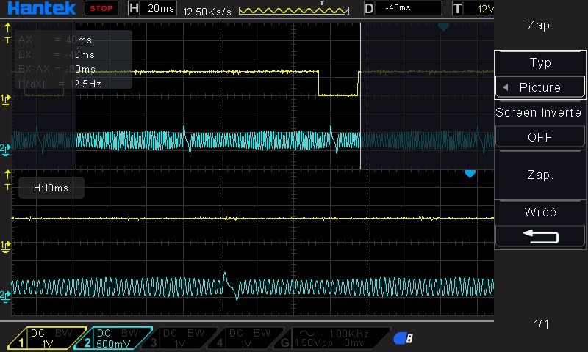Click the delay -48ms value field
The image size is (588, 352).
click(409, 9)
